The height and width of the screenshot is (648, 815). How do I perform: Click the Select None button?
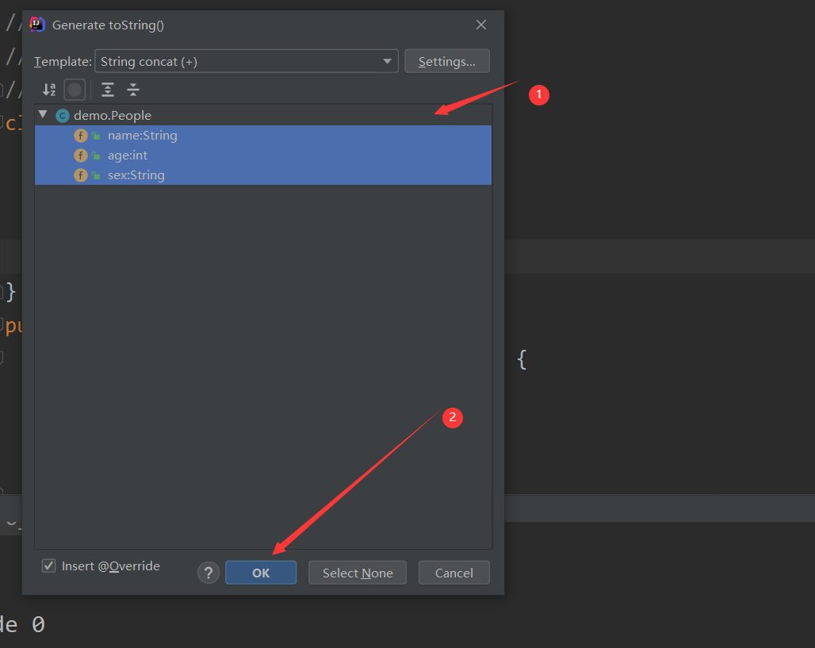click(x=358, y=573)
